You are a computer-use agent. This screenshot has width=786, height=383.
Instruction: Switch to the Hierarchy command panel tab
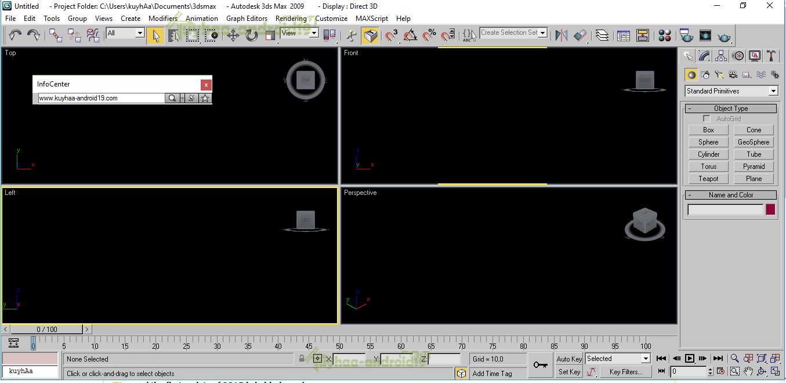721,56
